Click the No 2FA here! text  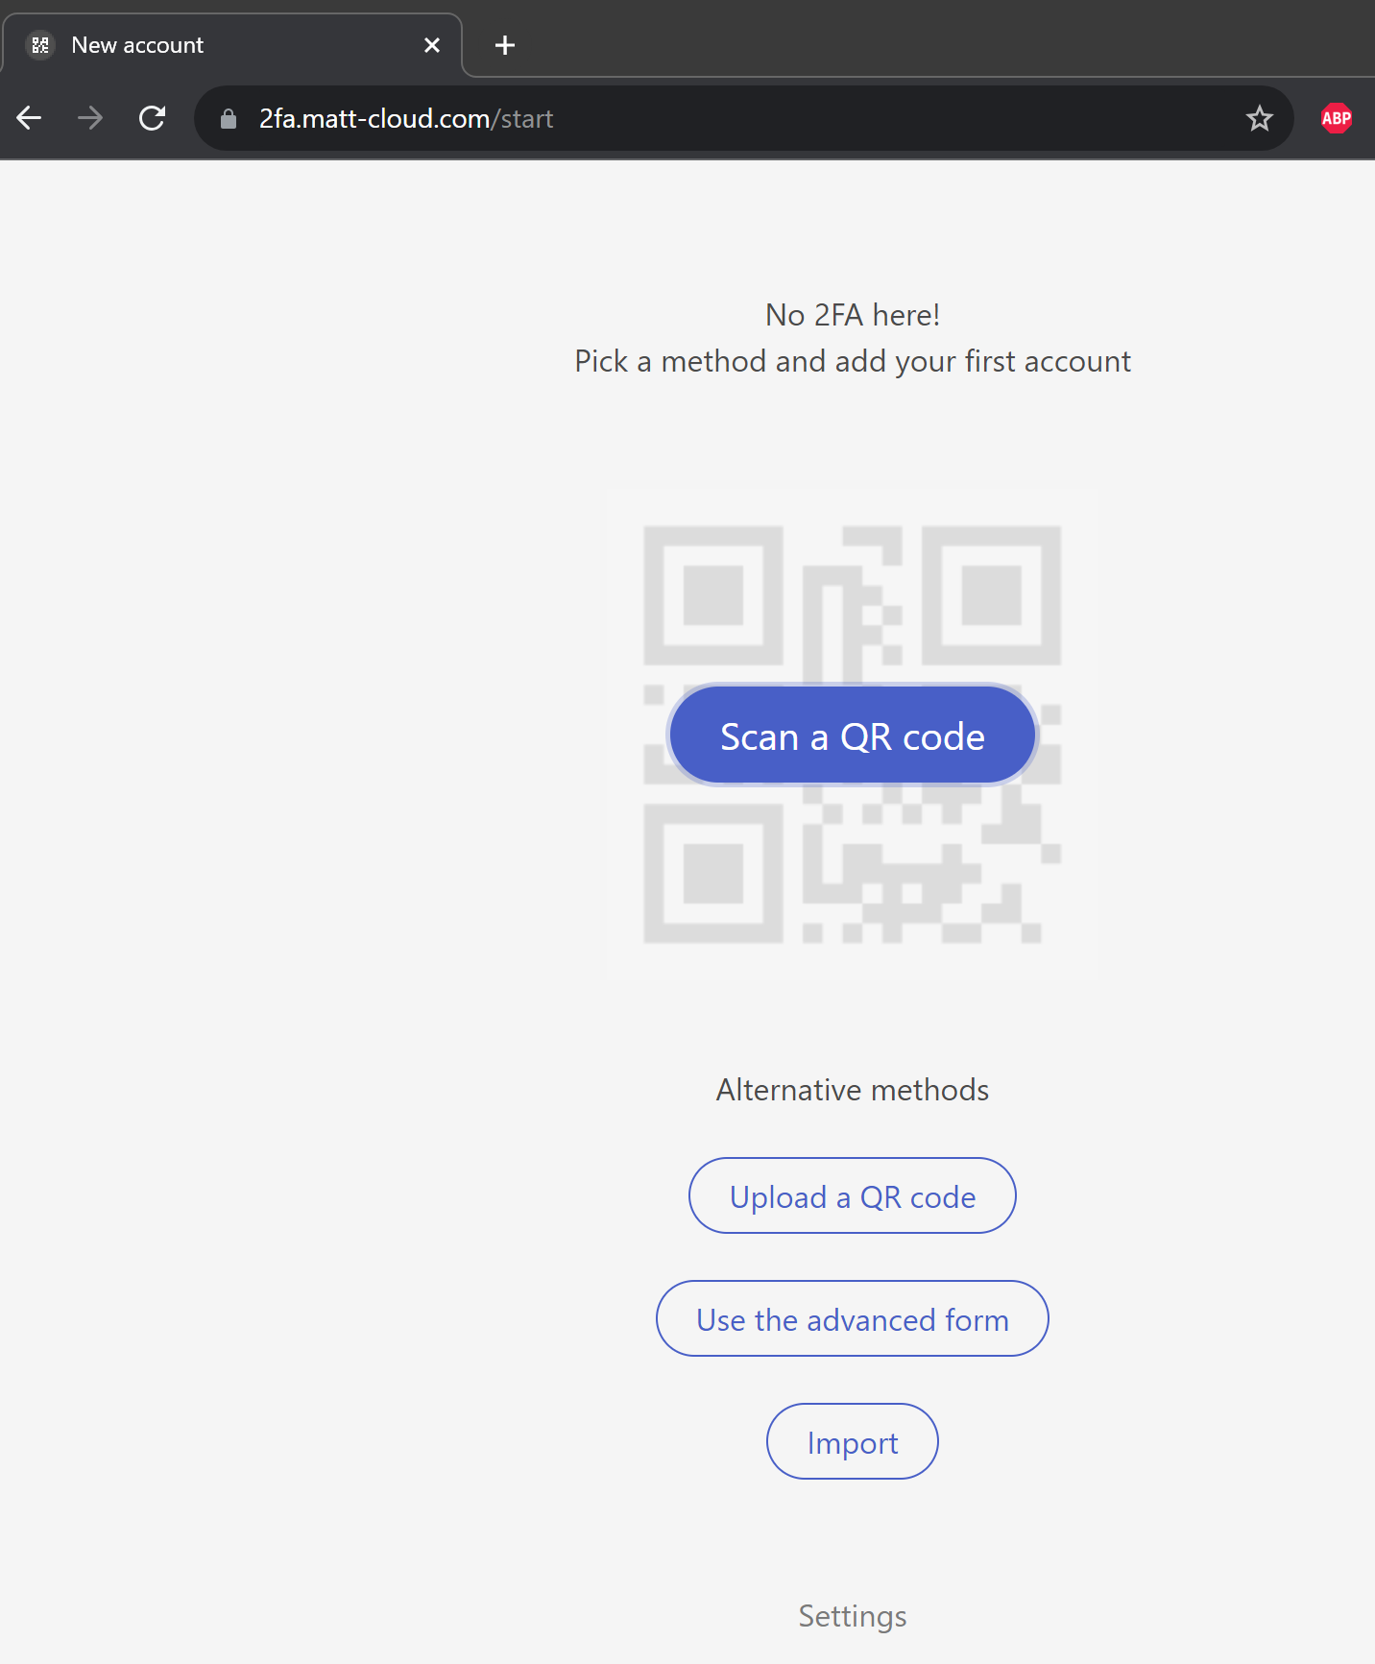click(x=853, y=315)
